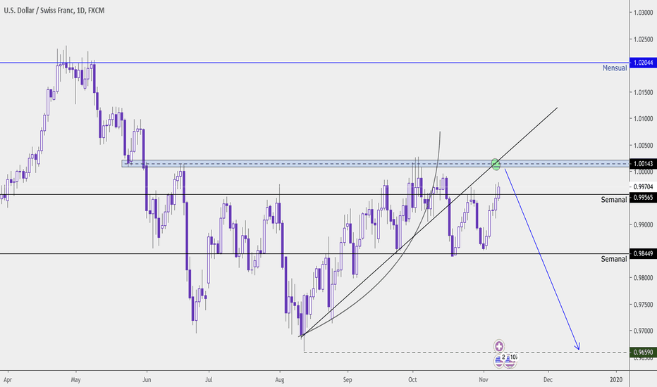Select the 1.02044 Mensual price label
The width and height of the screenshot is (657, 387).
coord(641,63)
